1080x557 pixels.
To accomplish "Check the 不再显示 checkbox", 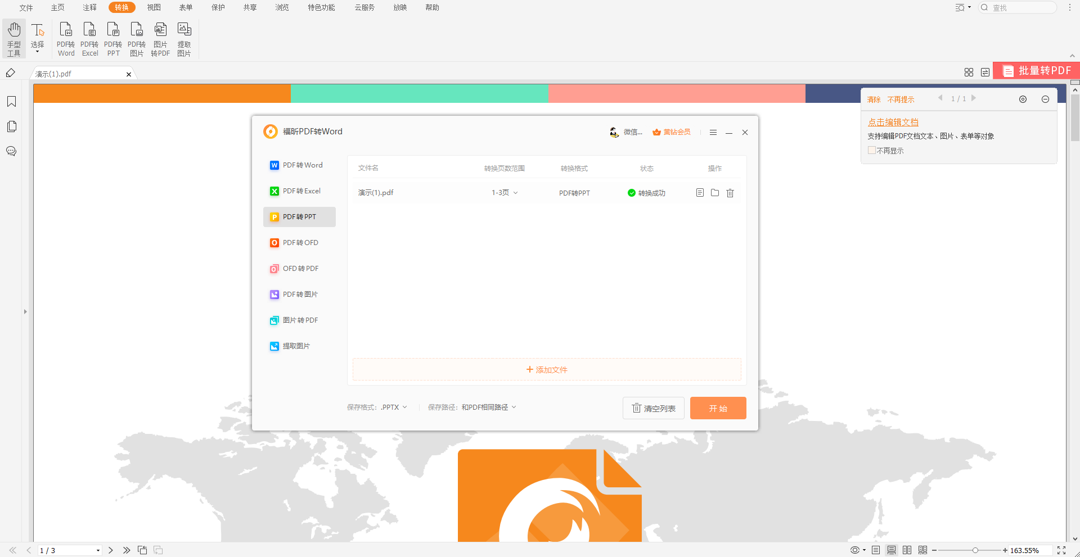I will point(872,151).
